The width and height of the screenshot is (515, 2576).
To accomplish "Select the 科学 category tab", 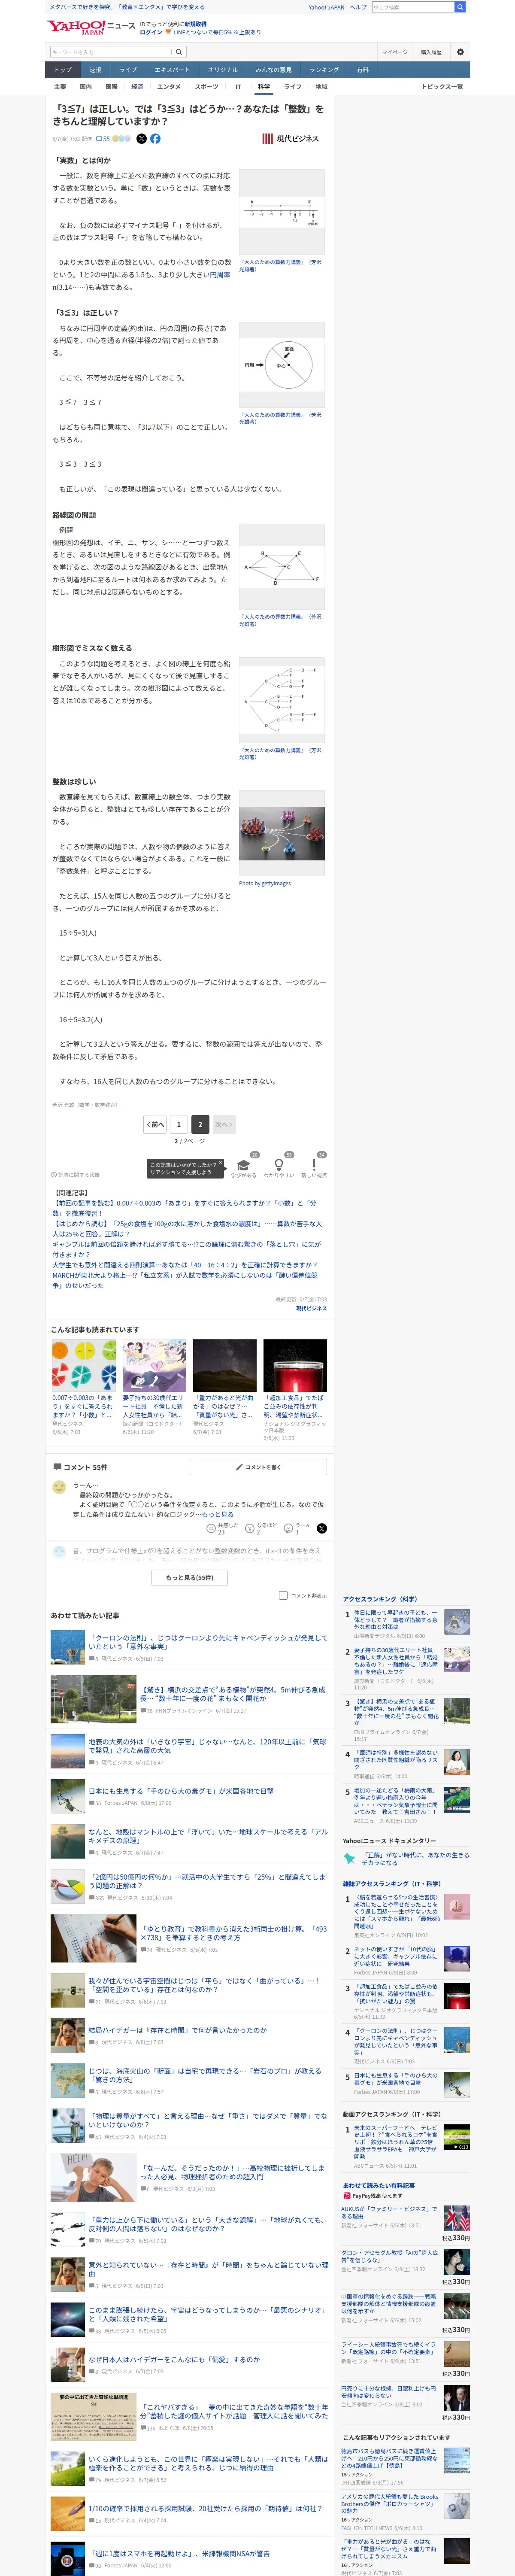I will click(264, 87).
